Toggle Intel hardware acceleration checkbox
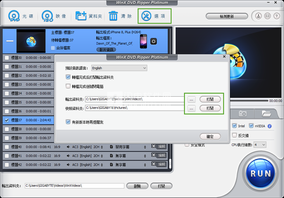The image size is (284, 198). [234, 126]
